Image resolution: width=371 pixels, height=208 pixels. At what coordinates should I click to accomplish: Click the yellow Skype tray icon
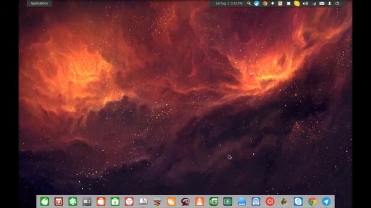297,3
